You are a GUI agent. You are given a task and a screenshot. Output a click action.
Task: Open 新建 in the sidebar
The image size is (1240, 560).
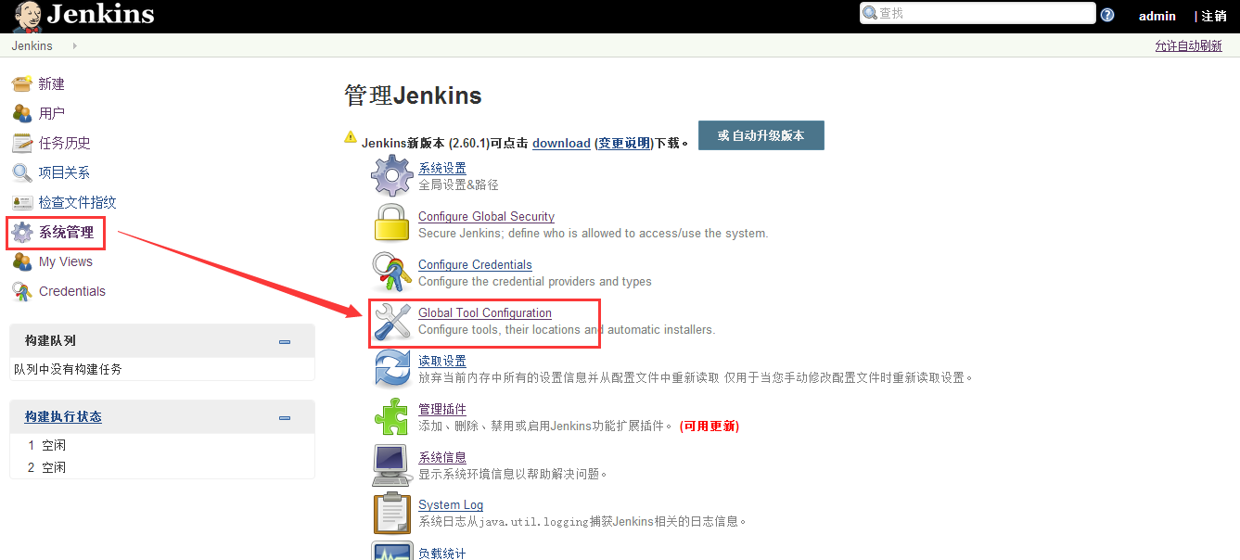point(51,83)
